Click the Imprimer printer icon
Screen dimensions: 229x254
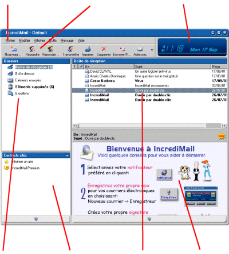(88, 49)
